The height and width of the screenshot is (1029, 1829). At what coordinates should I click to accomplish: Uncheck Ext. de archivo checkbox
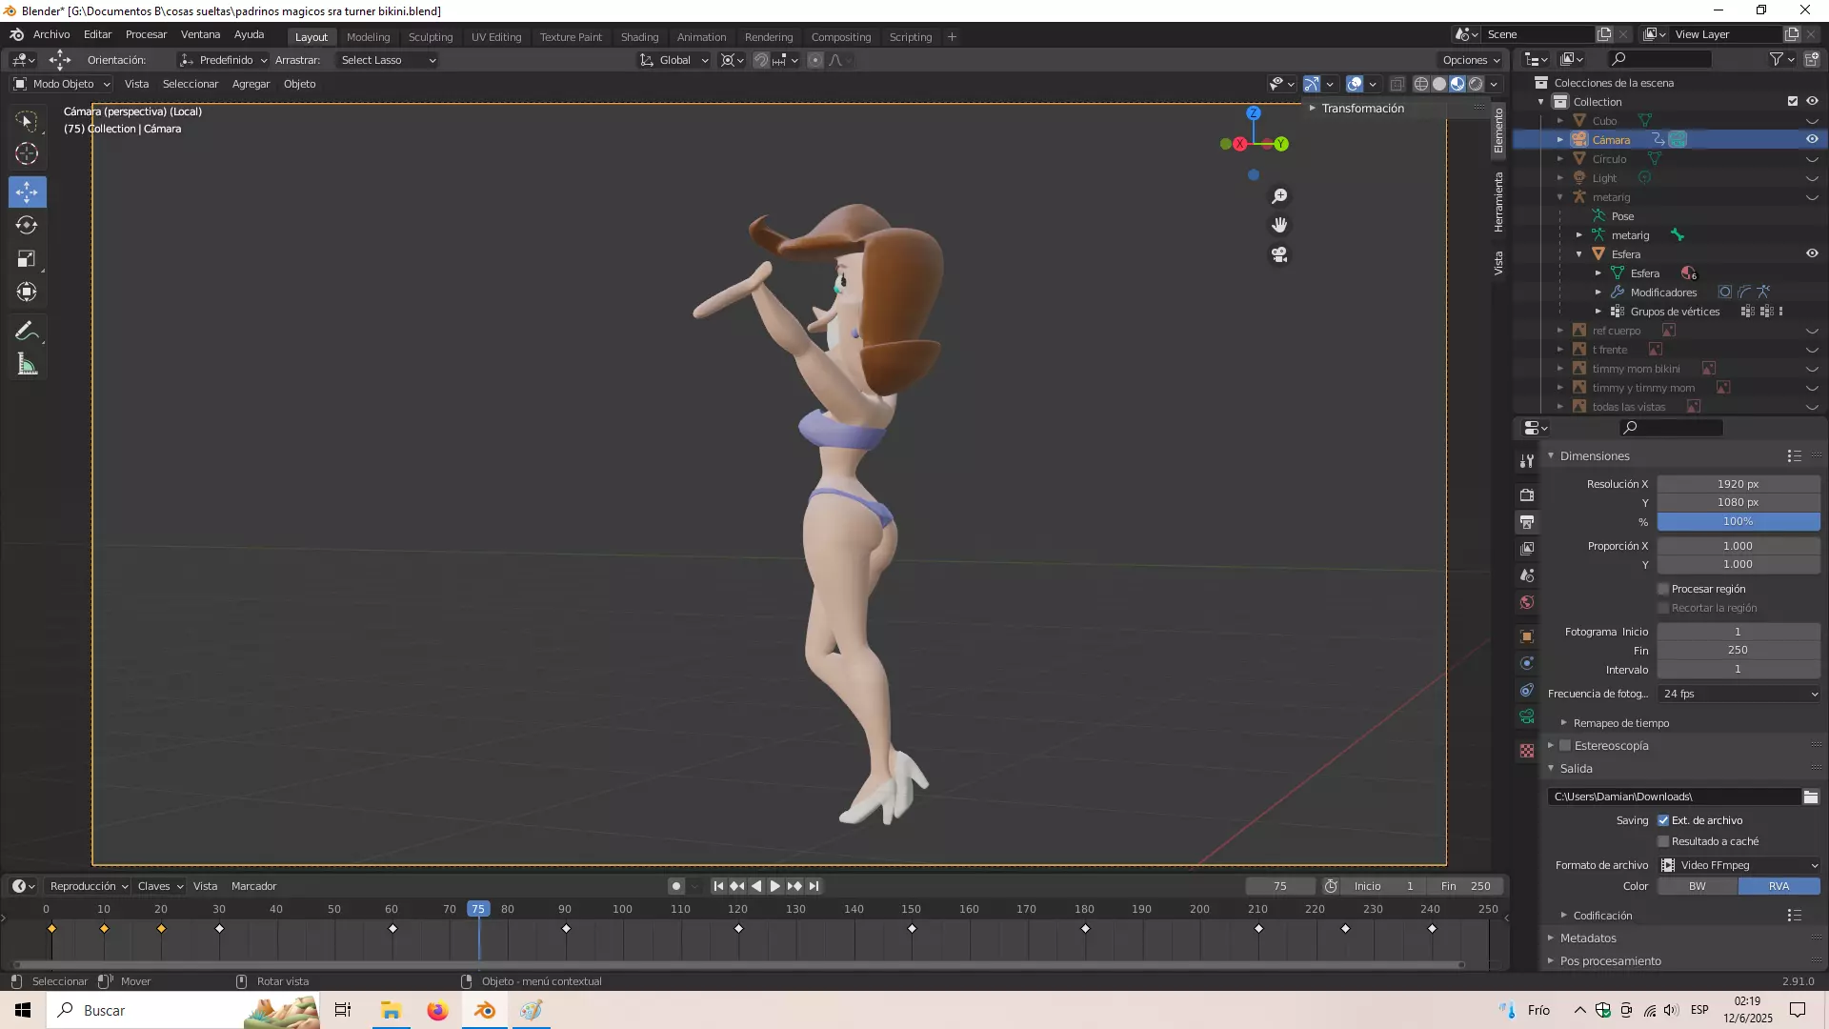pos(1663,820)
